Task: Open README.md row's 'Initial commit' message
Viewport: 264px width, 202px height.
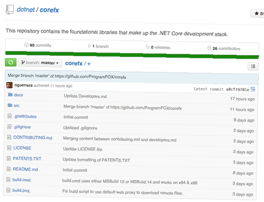Action: 75,170
